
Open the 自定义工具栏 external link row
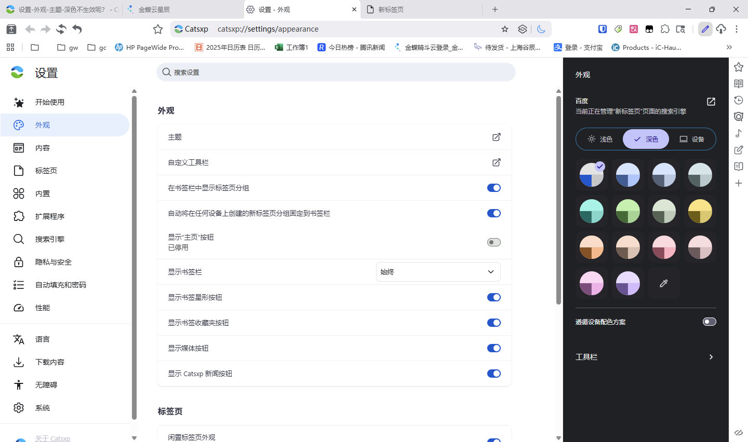(335, 162)
